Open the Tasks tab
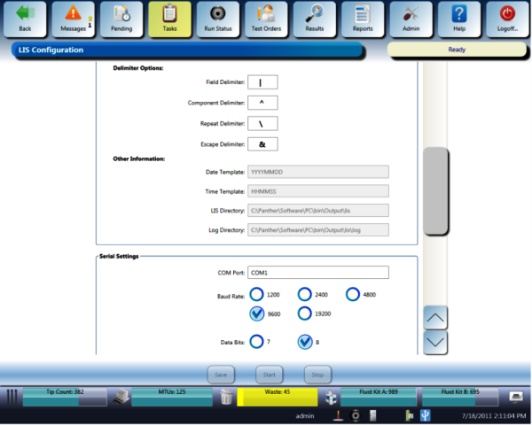Image resolution: width=532 pixels, height=425 pixels. tap(168, 19)
